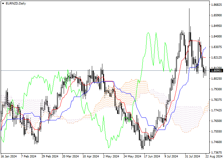
Task: Click price scale value 1.73675
Action: click(217, 152)
